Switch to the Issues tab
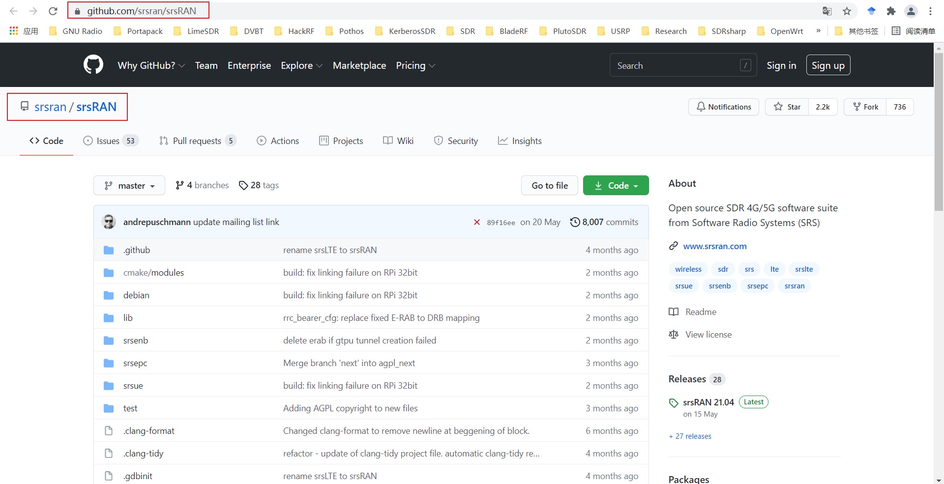Screen dimensions: 944x484 111,141
